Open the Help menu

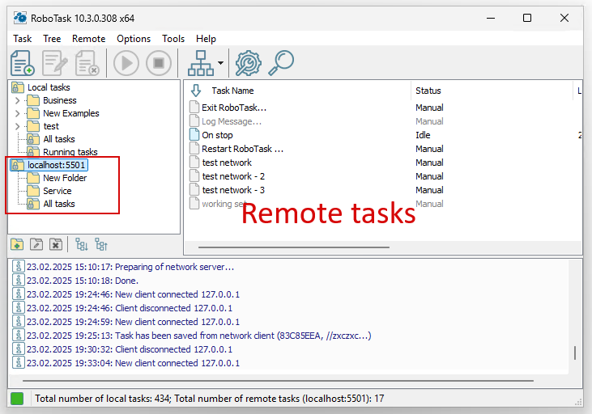tap(206, 39)
